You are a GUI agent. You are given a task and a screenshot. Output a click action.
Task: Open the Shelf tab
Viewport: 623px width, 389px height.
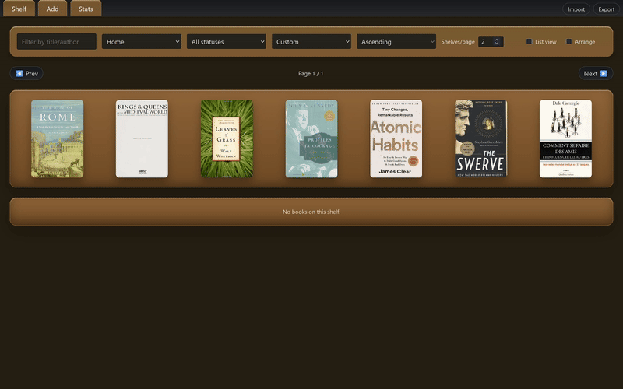coord(19,9)
